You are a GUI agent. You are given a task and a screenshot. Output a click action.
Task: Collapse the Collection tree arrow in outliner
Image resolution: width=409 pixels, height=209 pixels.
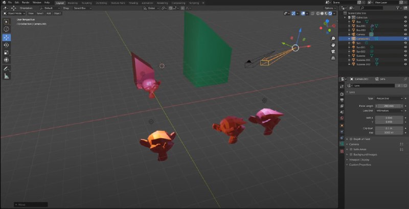(x=346, y=17)
